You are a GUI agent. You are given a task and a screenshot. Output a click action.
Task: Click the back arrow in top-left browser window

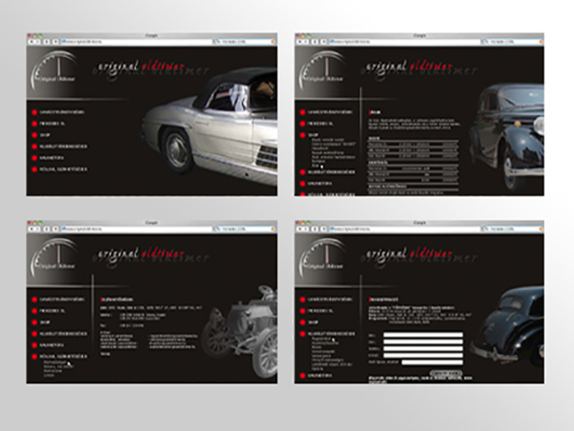pos(33,43)
